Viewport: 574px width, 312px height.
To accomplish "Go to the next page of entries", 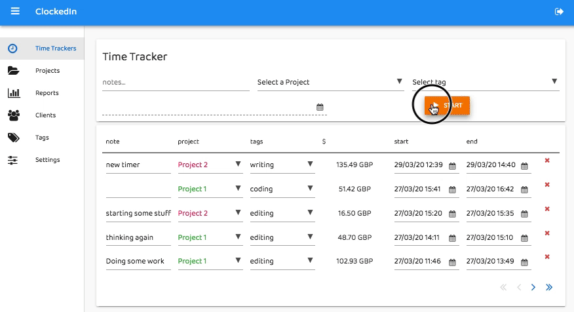I will [533, 287].
